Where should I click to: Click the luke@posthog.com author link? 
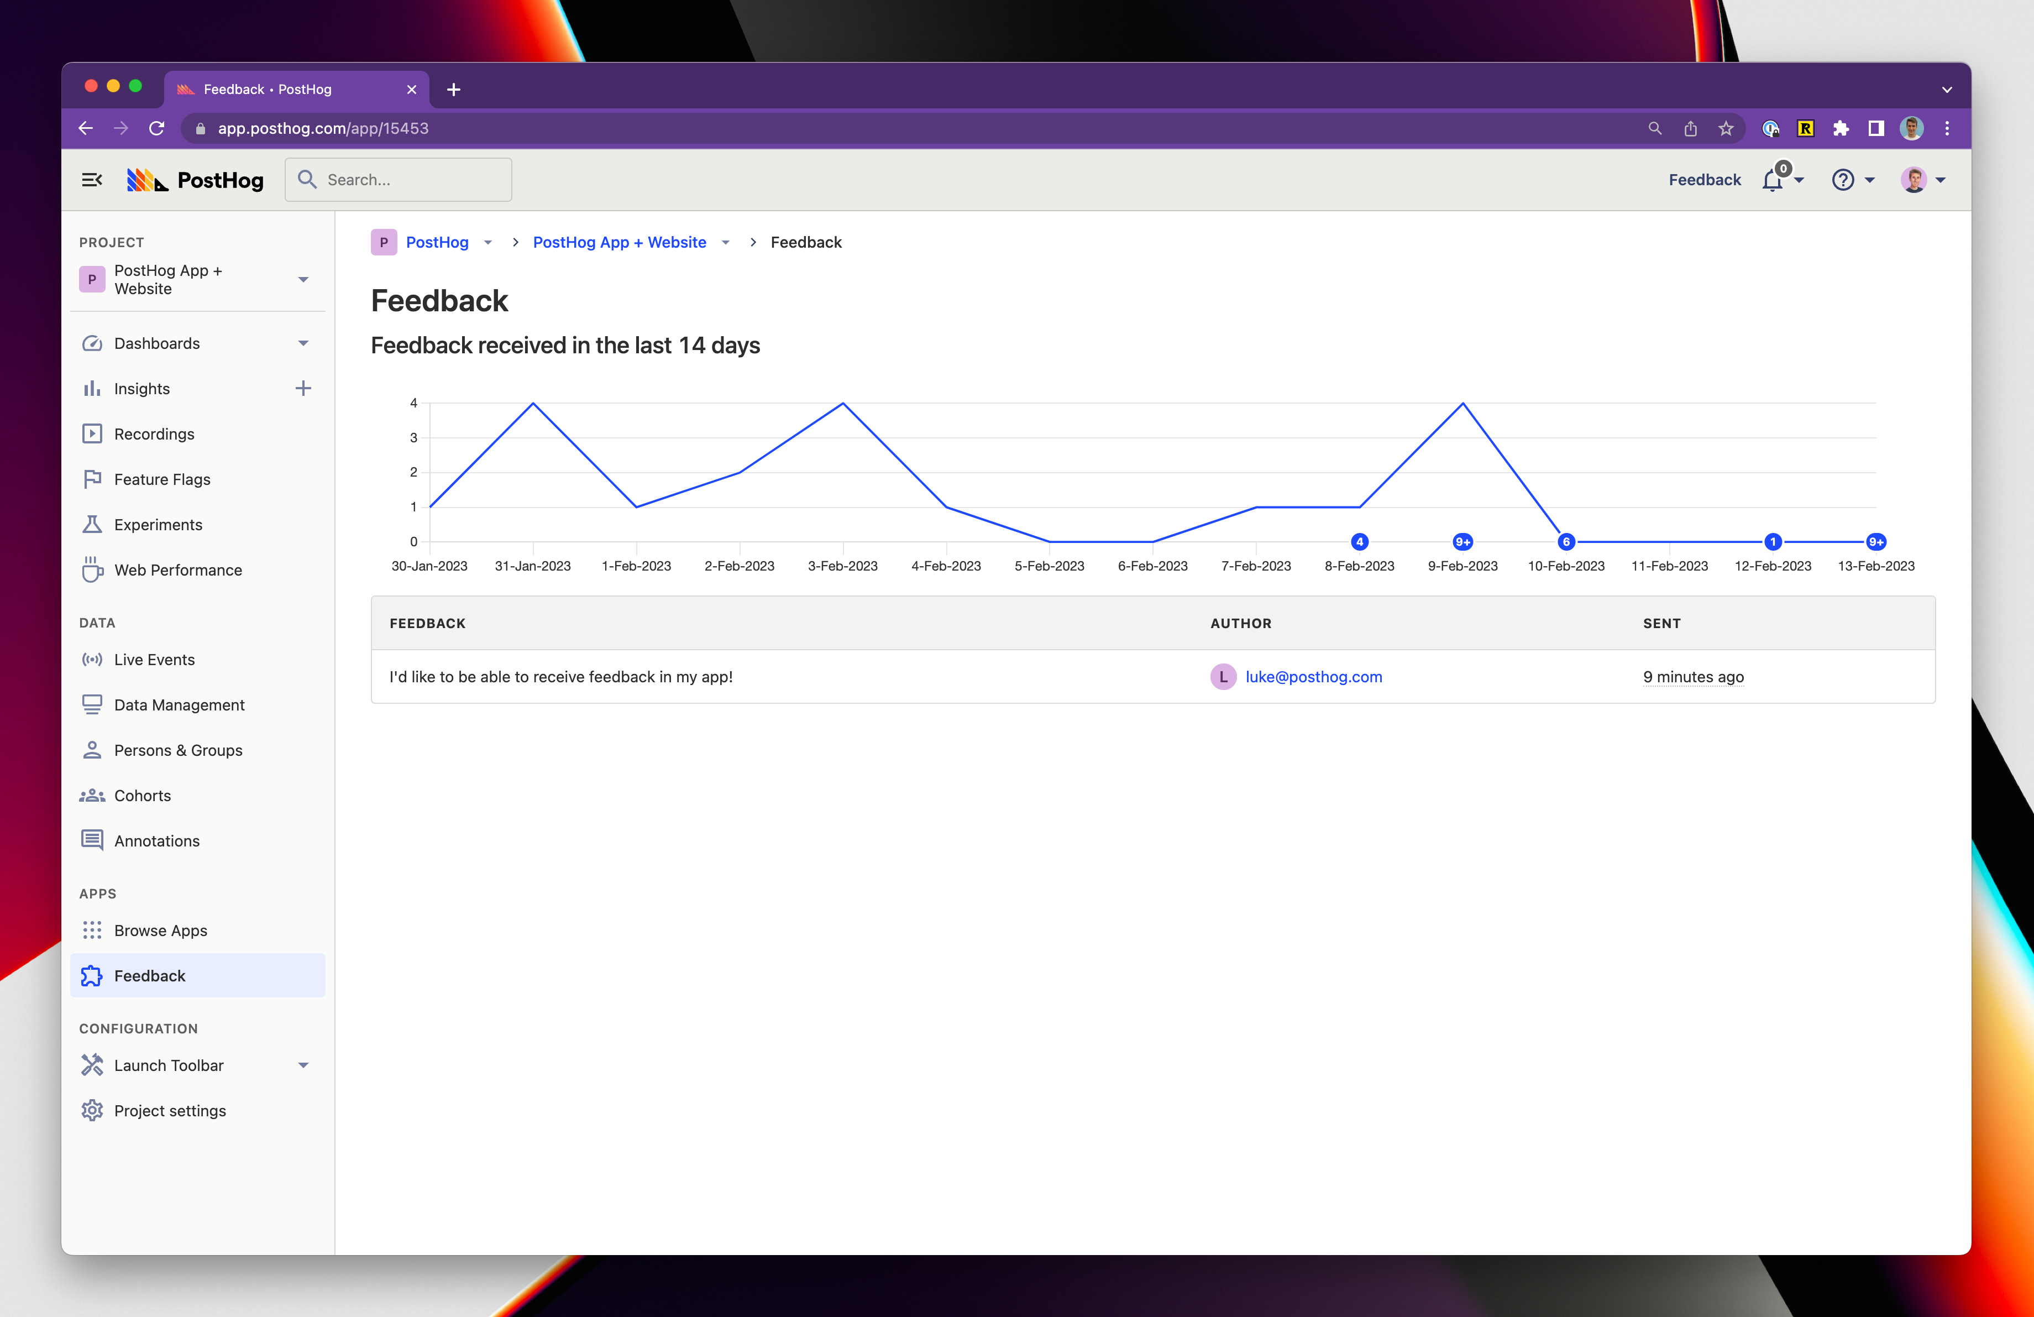[x=1313, y=677]
